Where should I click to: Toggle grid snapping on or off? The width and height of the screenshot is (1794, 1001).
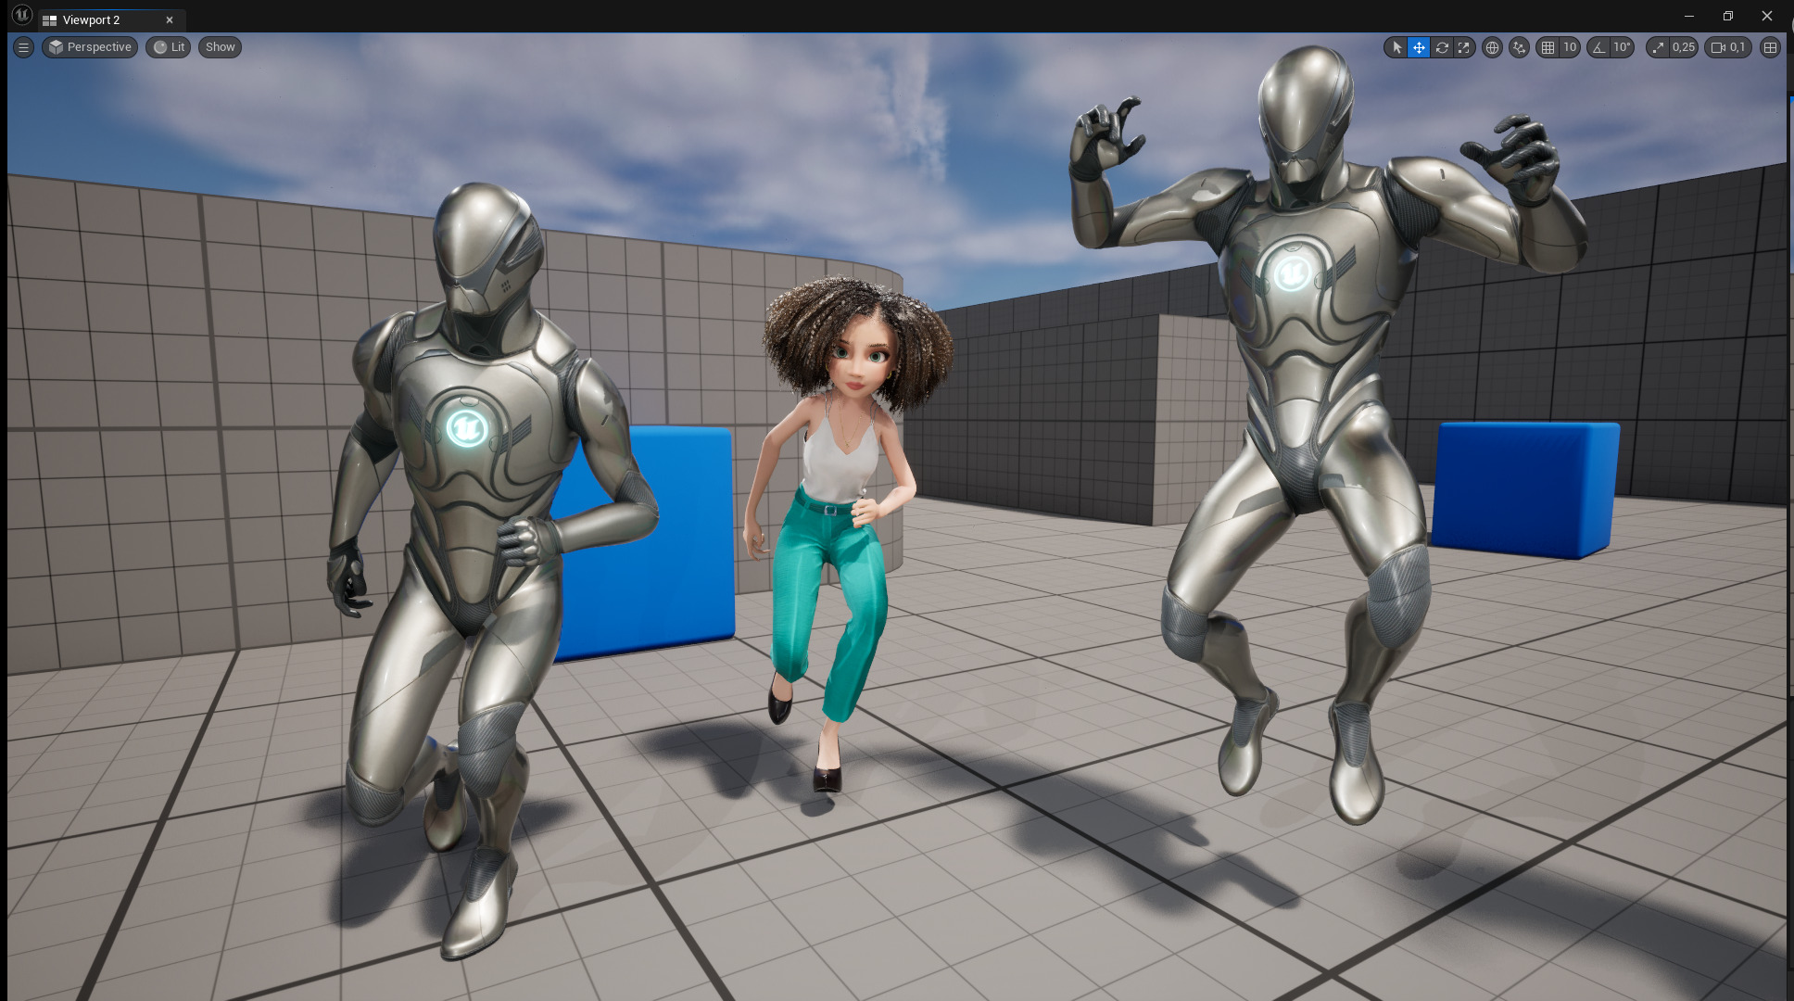point(1548,47)
